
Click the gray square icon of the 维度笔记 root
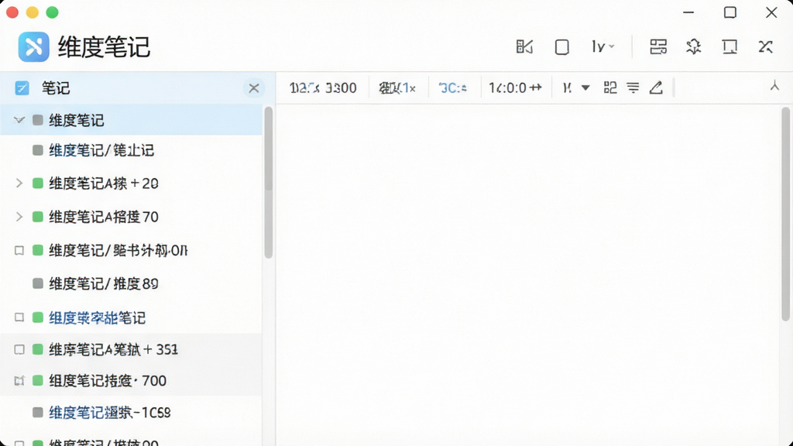[37, 120]
